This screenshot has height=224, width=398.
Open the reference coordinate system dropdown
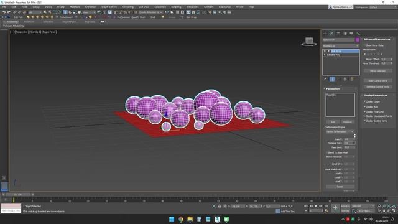point(90,12)
